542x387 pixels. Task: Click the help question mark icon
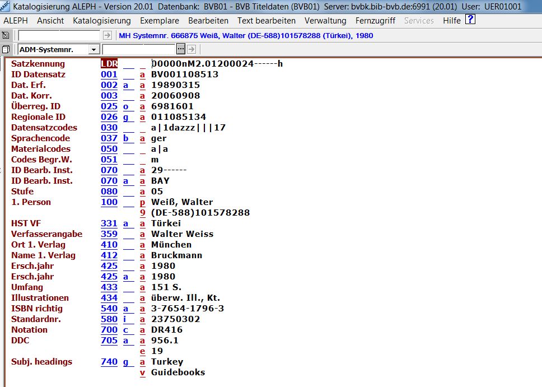pyautogui.click(x=470, y=20)
